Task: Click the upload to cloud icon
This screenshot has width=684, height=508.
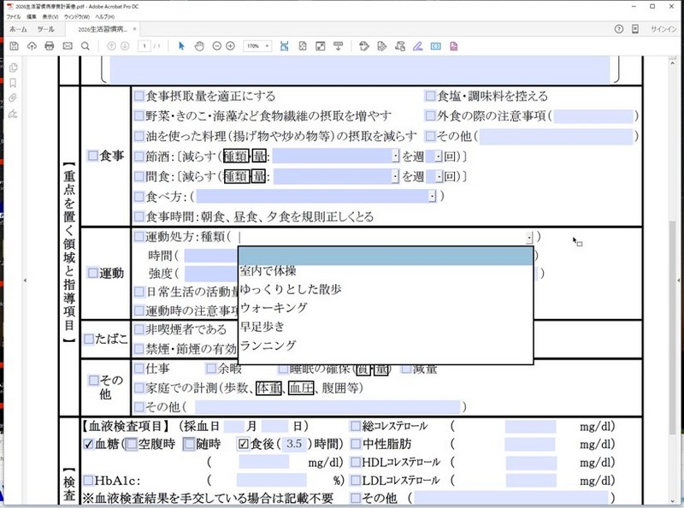Action: click(x=32, y=46)
